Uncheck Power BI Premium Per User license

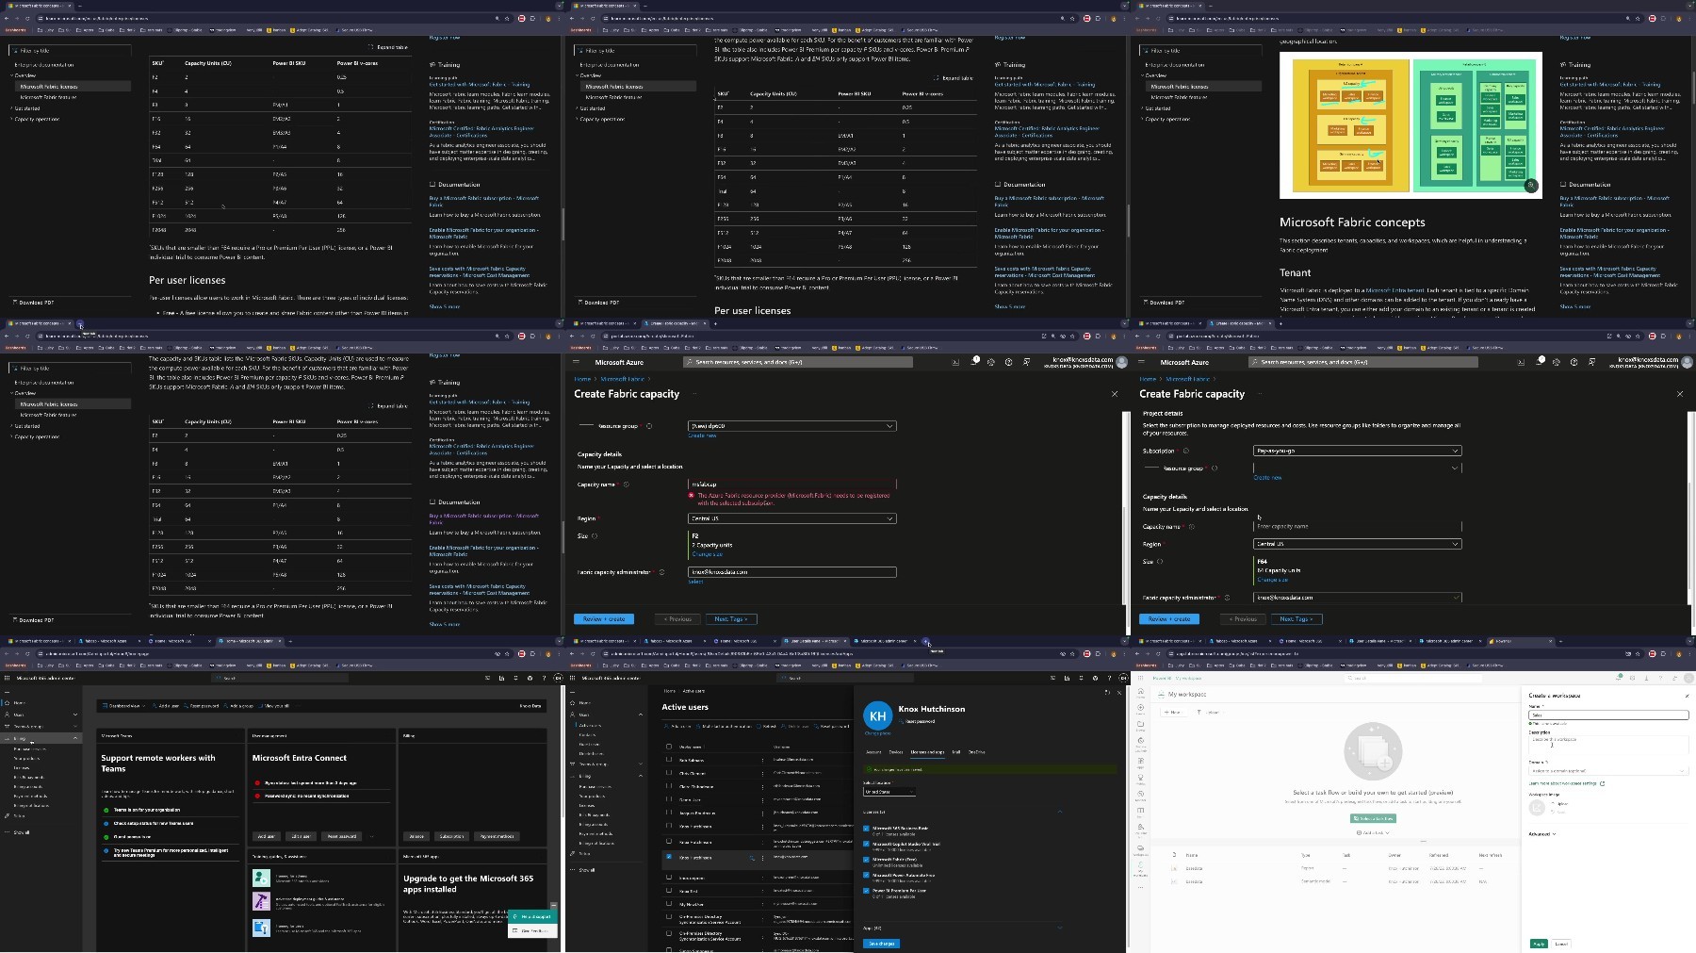click(866, 891)
